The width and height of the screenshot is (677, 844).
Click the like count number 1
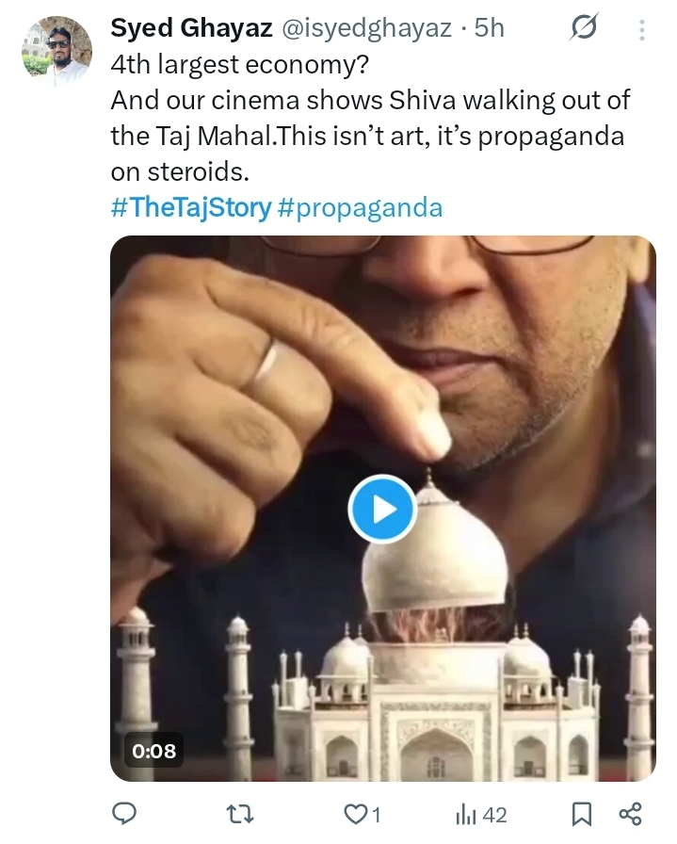pyautogui.click(x=376, y=815)
